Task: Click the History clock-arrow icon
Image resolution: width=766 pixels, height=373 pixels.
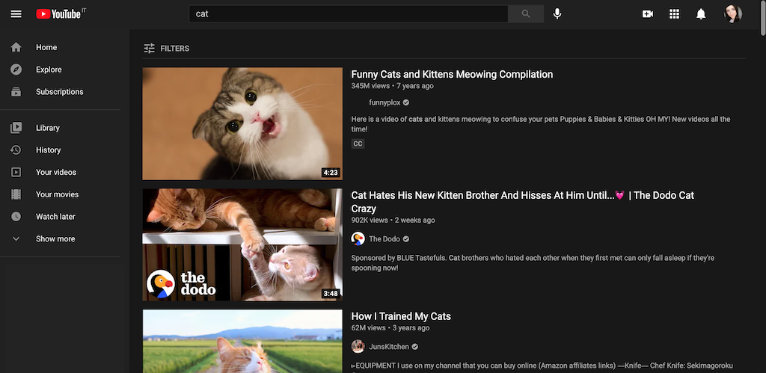Action: (x=16, y=150)
